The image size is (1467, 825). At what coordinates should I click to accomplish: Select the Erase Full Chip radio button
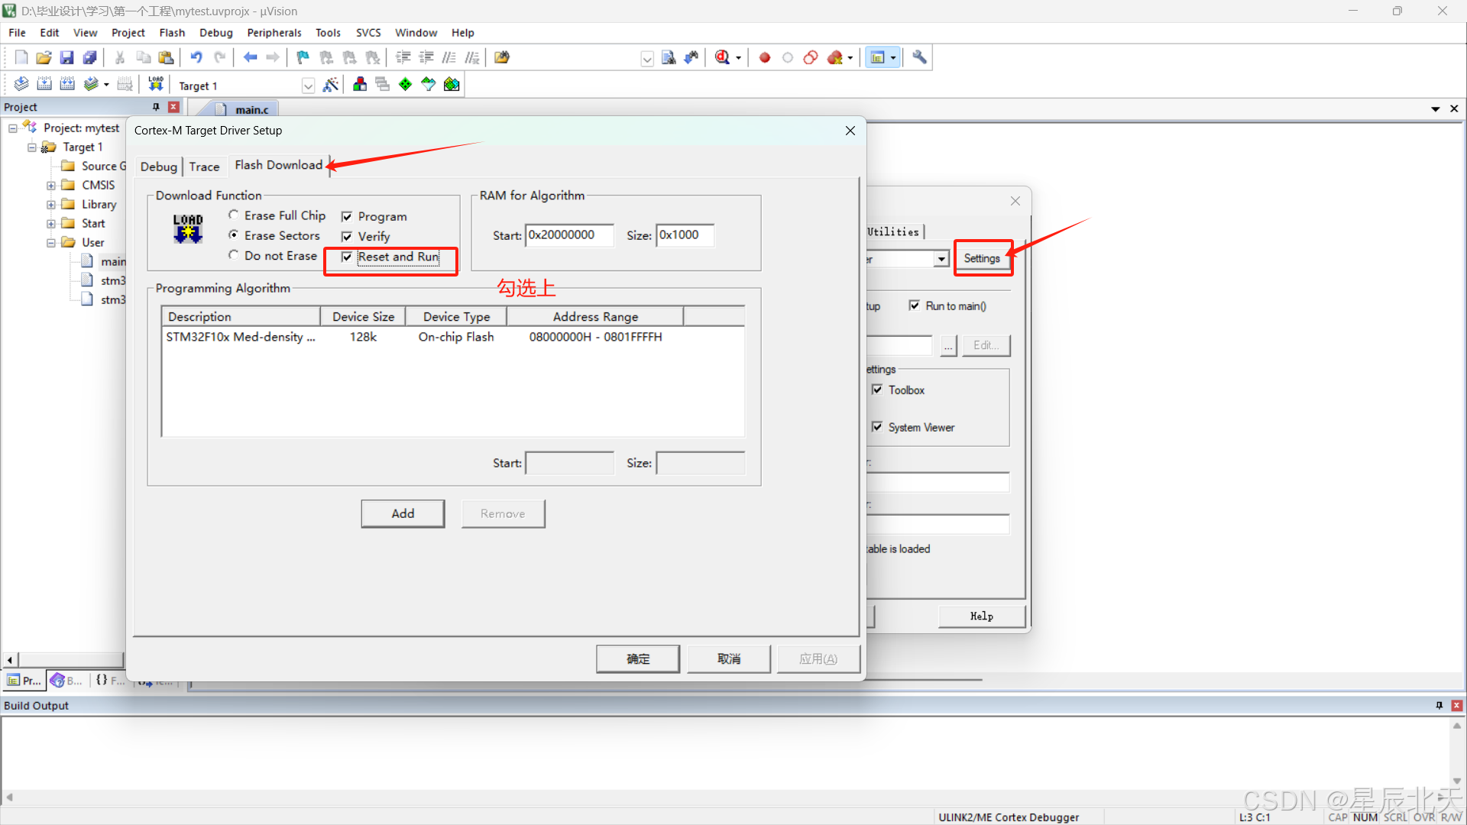[x=234, y=215]
